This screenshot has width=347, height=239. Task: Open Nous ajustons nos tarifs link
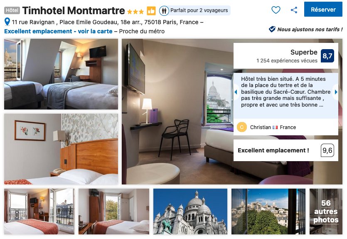tap(310, 29)
